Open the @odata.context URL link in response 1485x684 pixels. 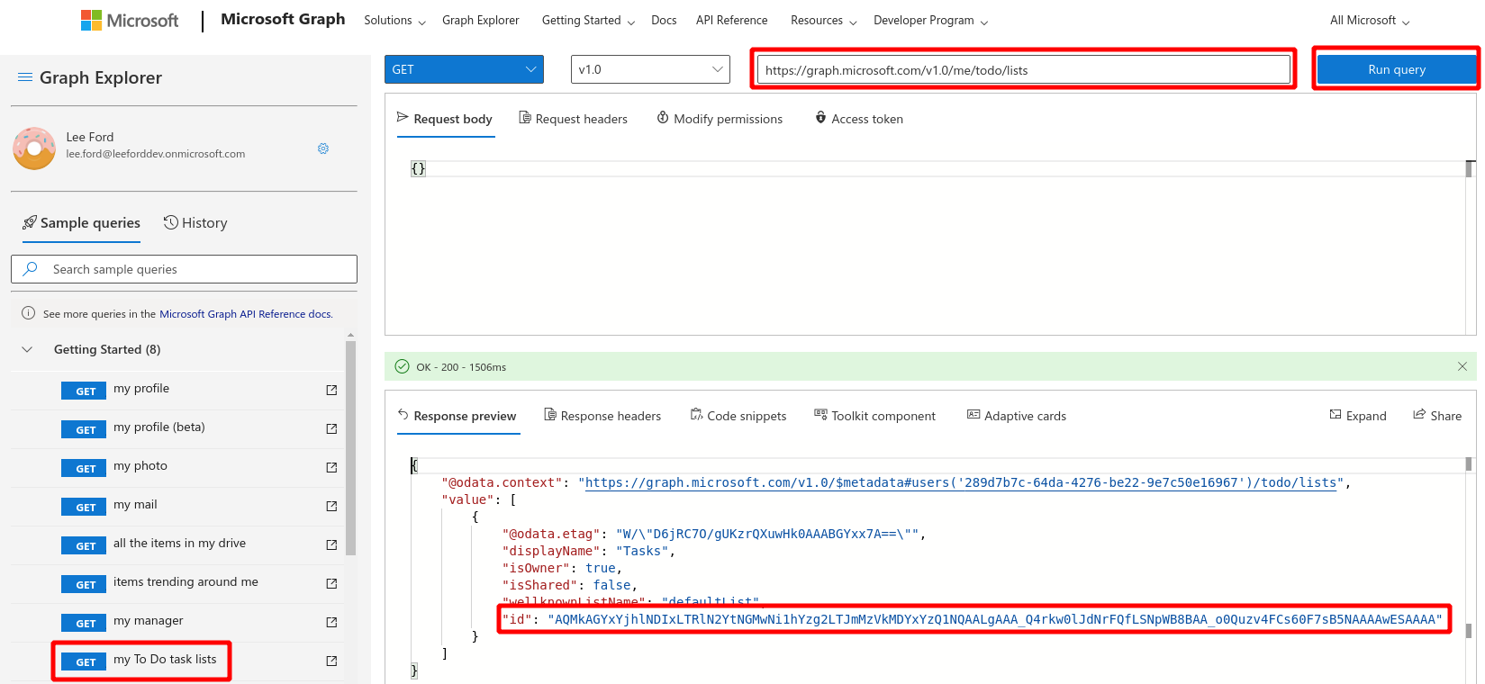coord(961,482)
